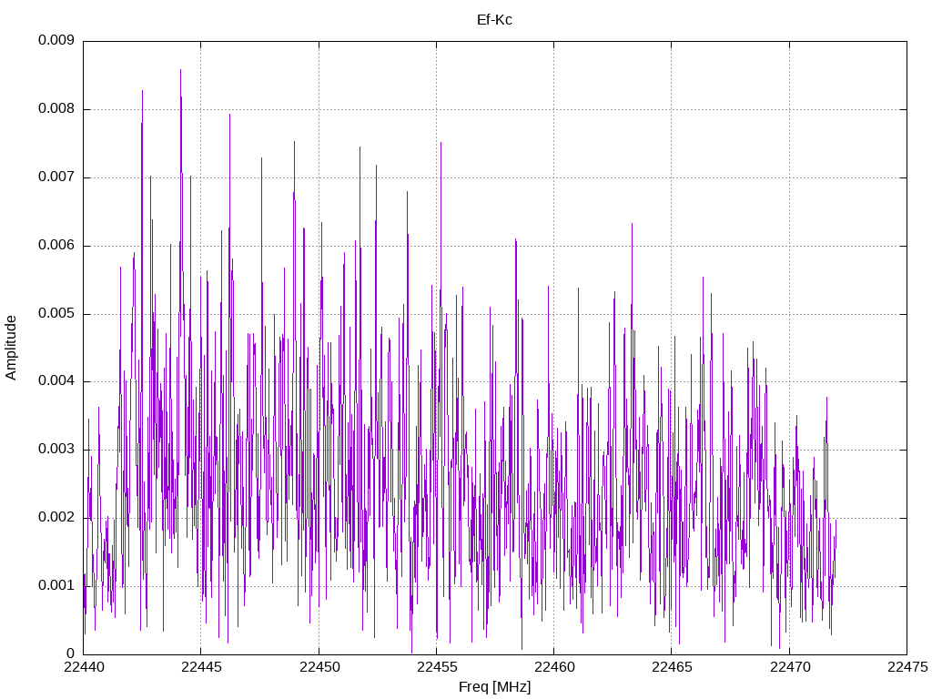932x699 pixels.
Task: Click y-axis tick label "0.004"
Action: [56, 380]
